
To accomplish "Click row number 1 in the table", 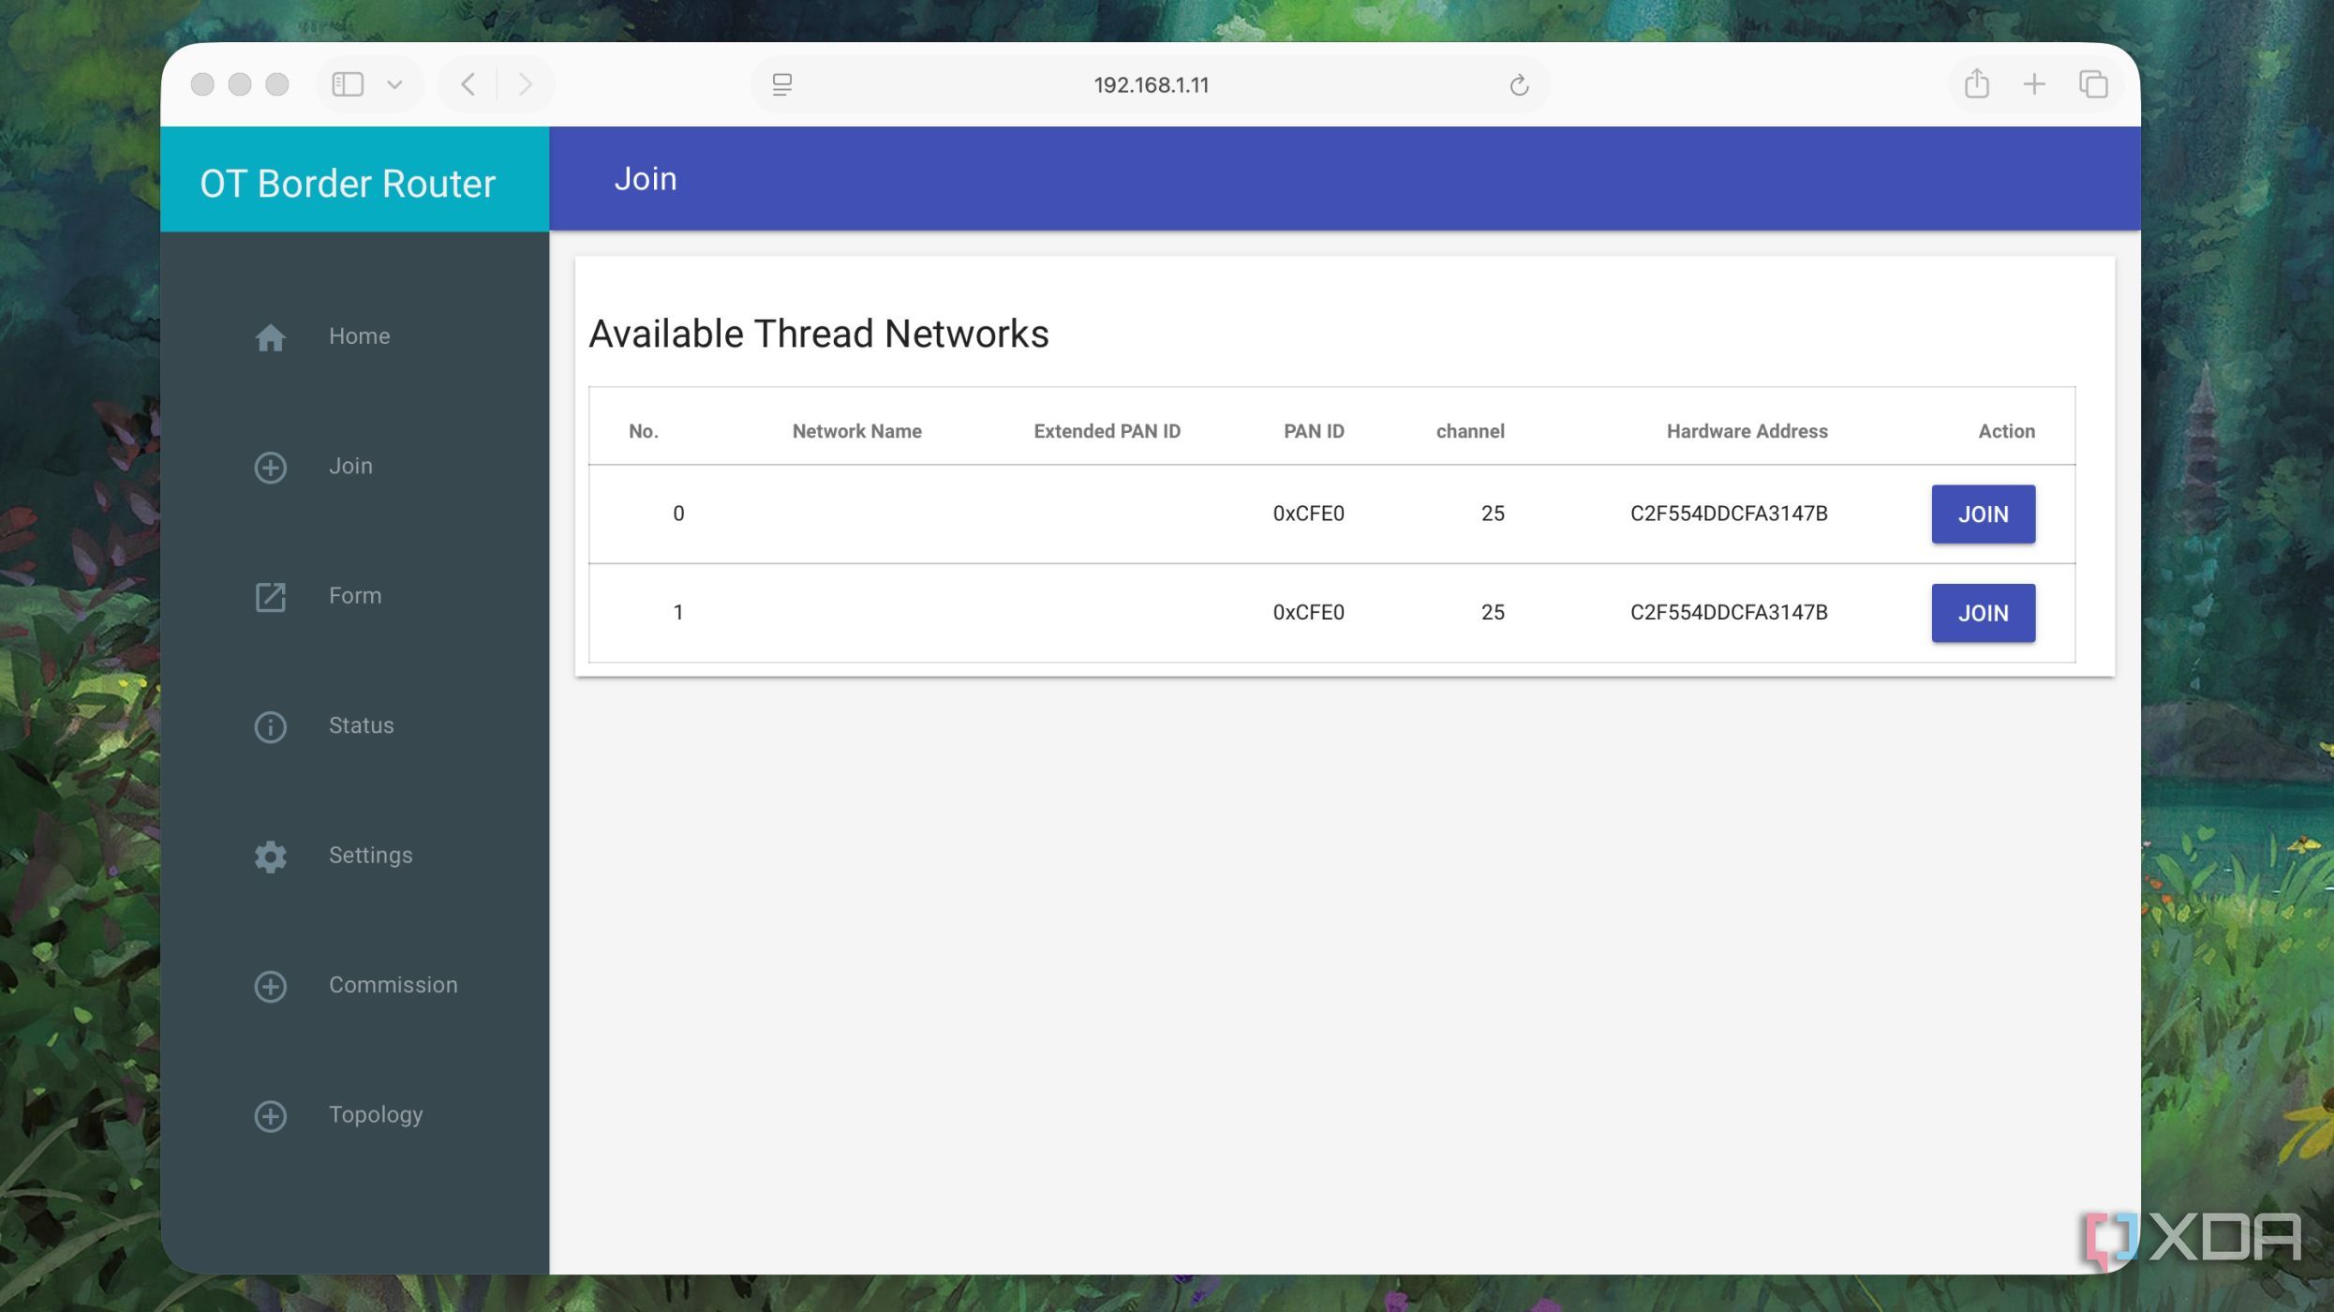I will coord(678,612).
